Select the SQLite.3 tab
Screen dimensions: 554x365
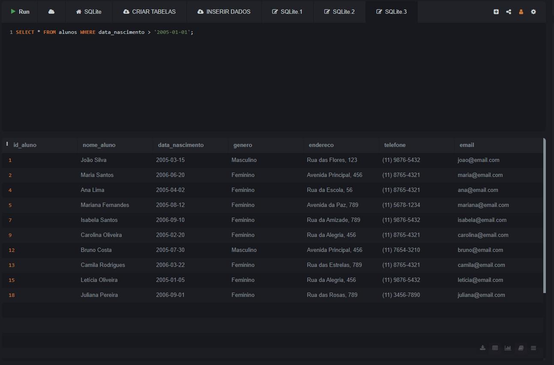392,12
